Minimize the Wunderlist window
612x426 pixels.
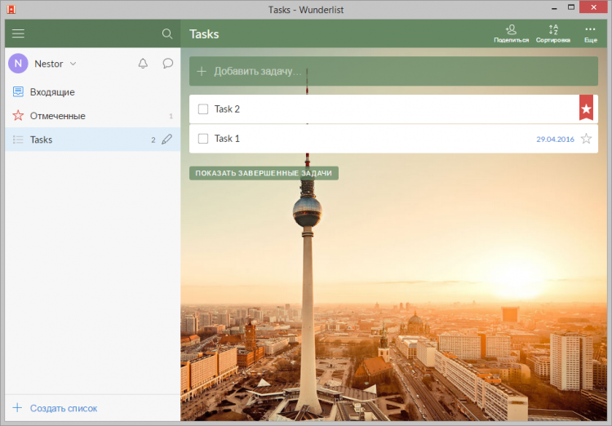tap(554, 8)
